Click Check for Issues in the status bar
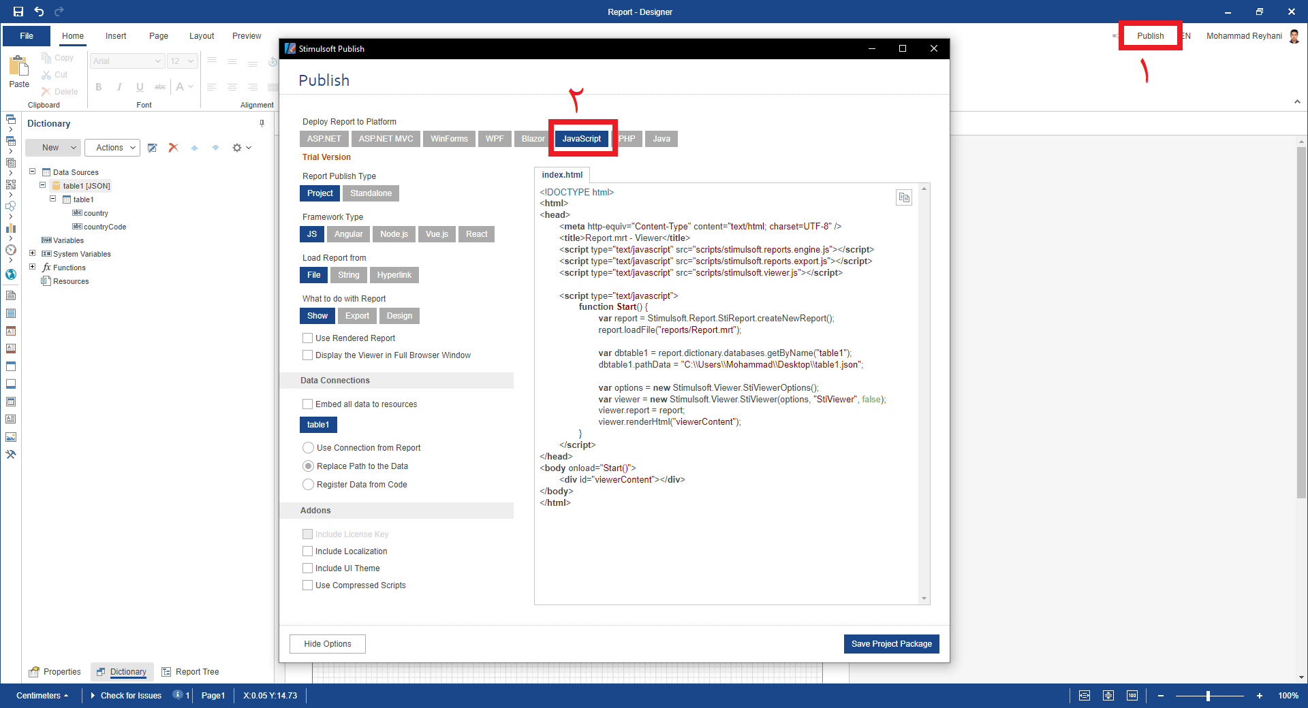Viewport: 1308px width, 708px height. tap(125, 696)
